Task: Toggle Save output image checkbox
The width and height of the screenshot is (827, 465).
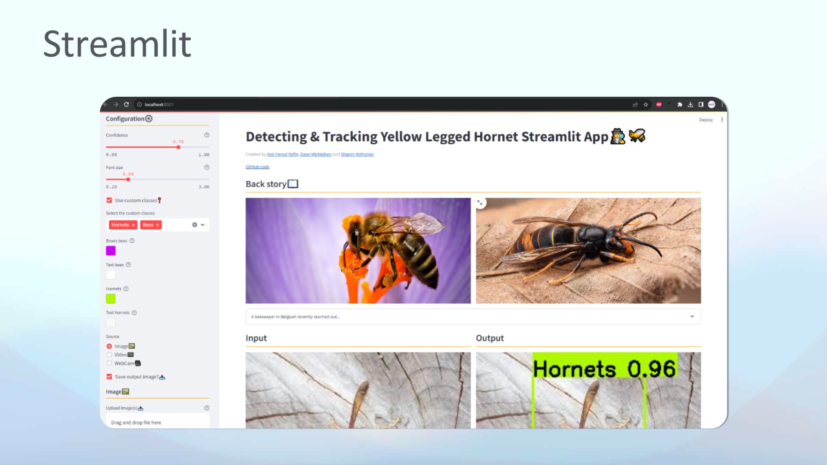Action: pyautogui.click(x=109, y=377)
